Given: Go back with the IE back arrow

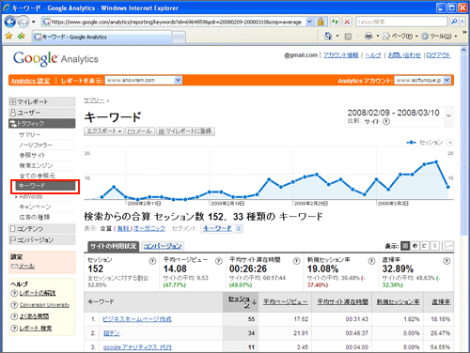Looking at the screenshot, I should point(9,22).
